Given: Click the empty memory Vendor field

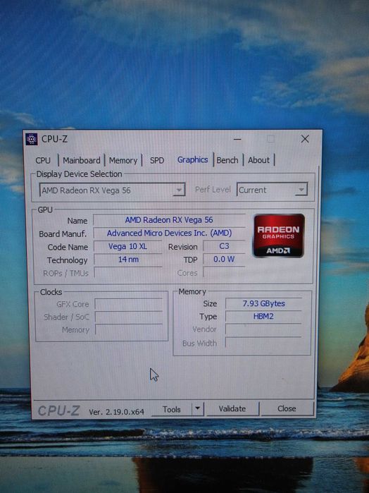Looking at the screenshot, I should pos(263,329).
